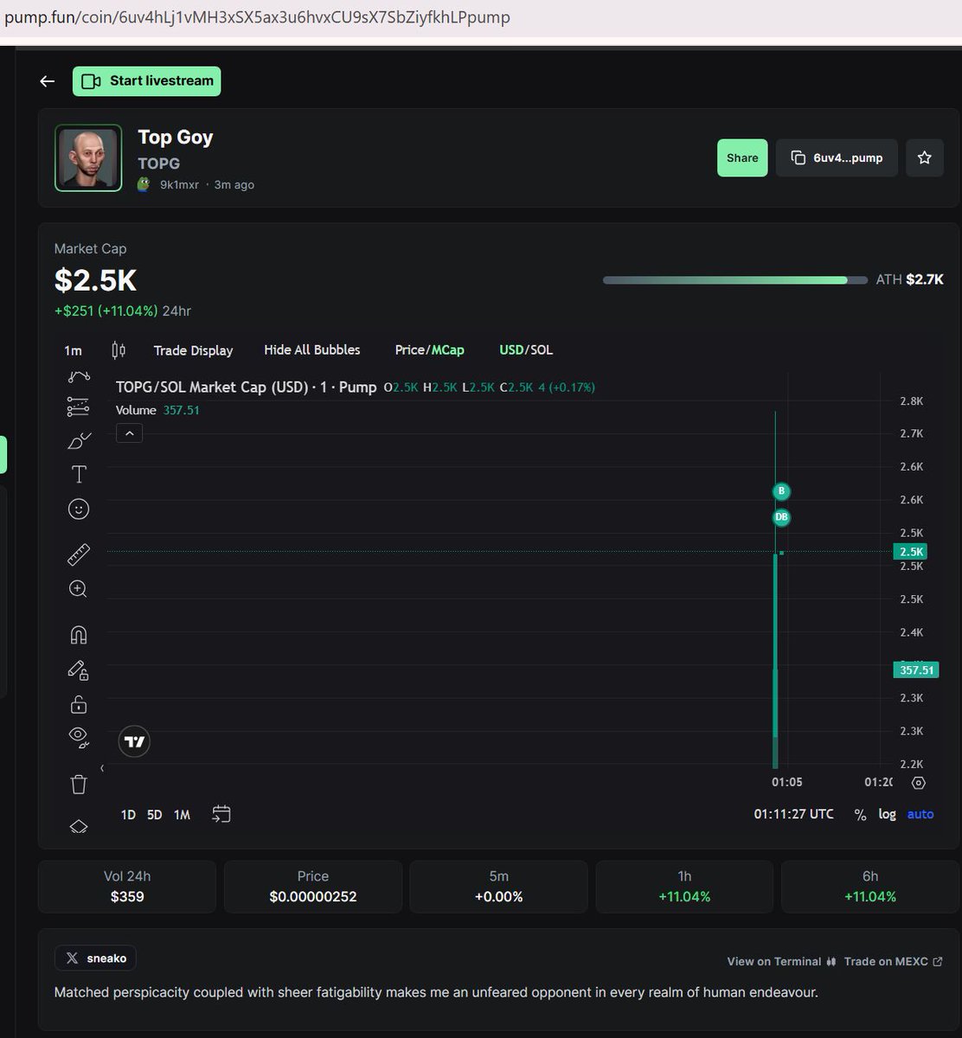Switch chart to MCap mode
The height and width of the screenshot is (1038, 962).
448,349
